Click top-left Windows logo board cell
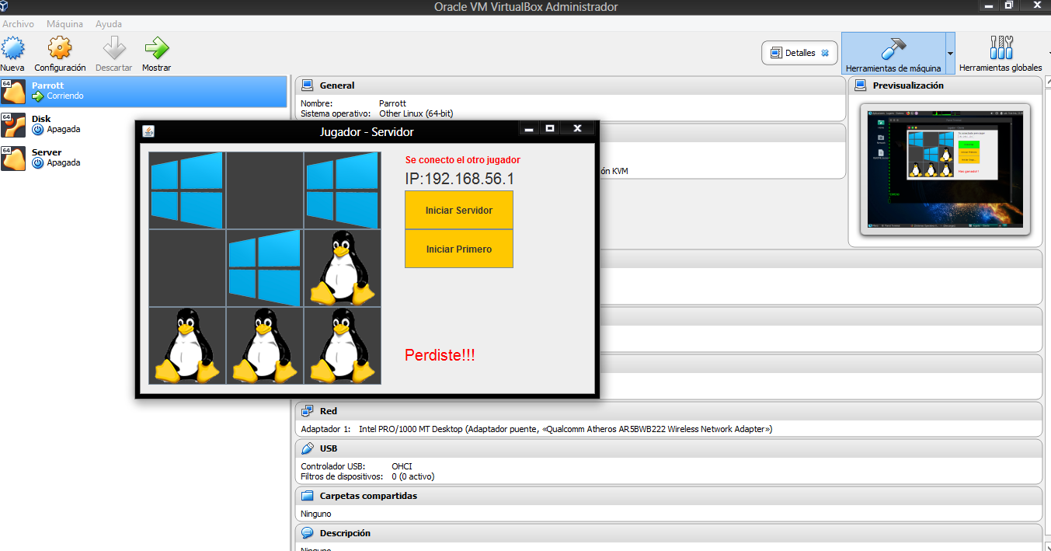 pyautogui.click(x=187, y=190)
